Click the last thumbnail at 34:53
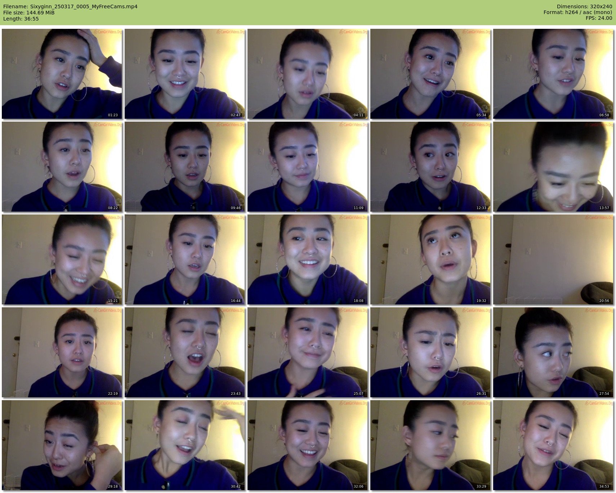The height and width of the screenshot is (493, 616). coord(553,445)
